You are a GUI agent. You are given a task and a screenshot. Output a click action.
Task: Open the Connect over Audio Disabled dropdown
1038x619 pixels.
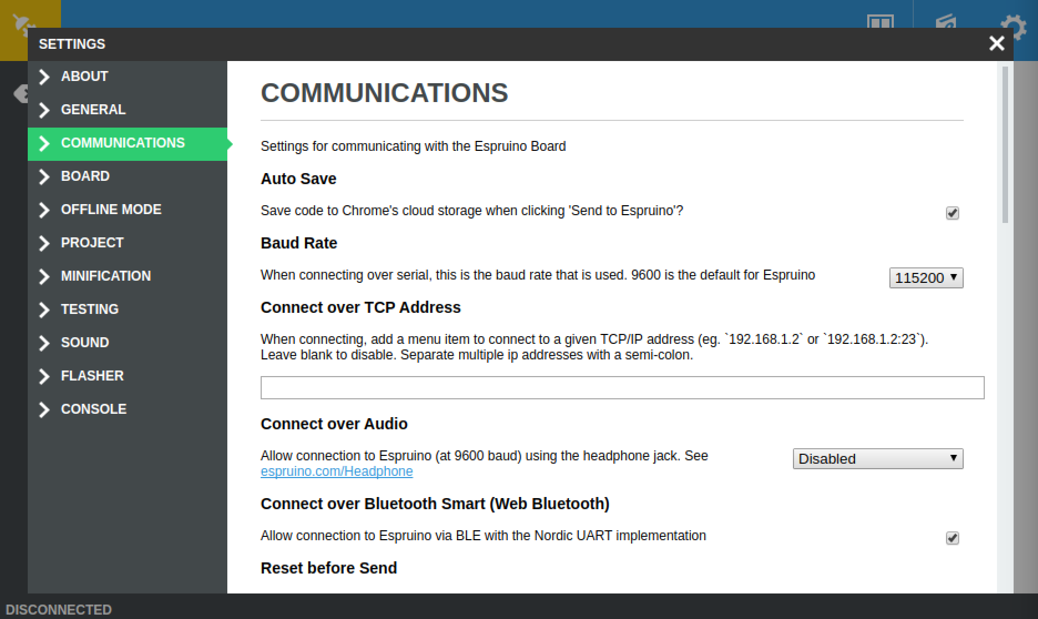[878, 459]
